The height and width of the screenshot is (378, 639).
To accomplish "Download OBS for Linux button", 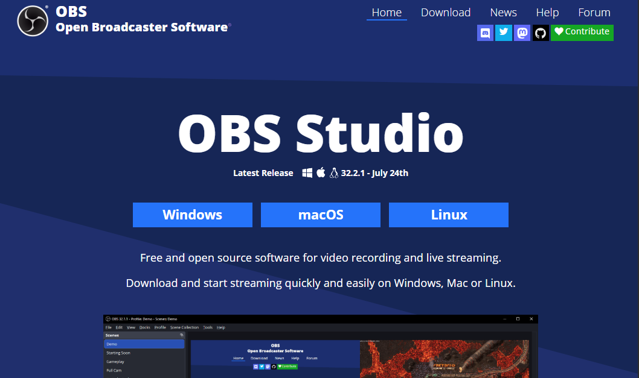I will pyautogui.click(x=449, y=215).
